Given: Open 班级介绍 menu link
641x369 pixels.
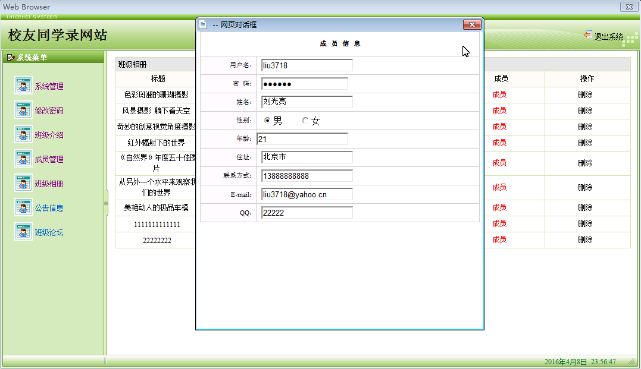Looking at the screenshot, I should click(49, 135).
